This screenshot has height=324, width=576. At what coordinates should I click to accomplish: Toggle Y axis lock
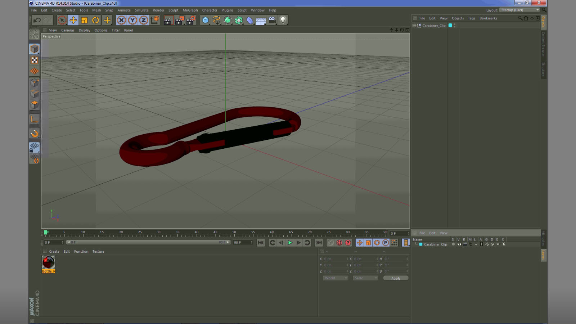pyautogui.click(x=132, y=20)
